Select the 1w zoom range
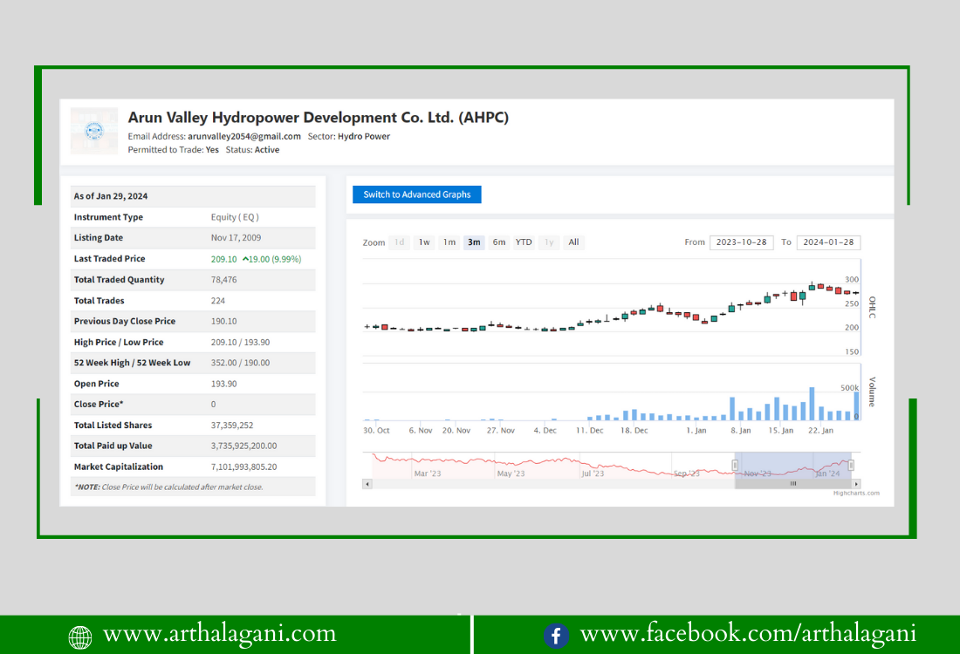960x654 pixels. [x=424, y=242]
